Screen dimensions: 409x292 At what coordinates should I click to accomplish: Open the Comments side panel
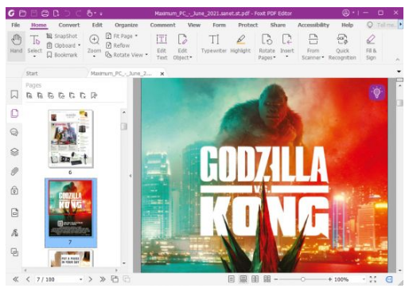pos(14,132)
